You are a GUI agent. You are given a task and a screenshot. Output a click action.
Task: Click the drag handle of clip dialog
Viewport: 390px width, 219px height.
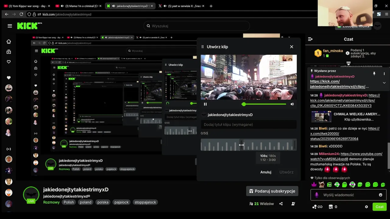point(203,47)
